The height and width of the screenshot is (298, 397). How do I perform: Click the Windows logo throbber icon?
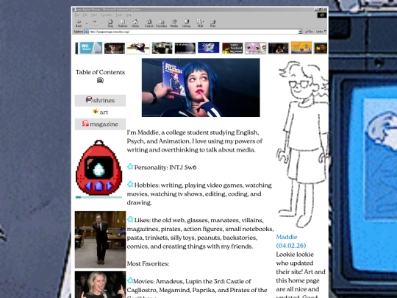tap(322, 15)
